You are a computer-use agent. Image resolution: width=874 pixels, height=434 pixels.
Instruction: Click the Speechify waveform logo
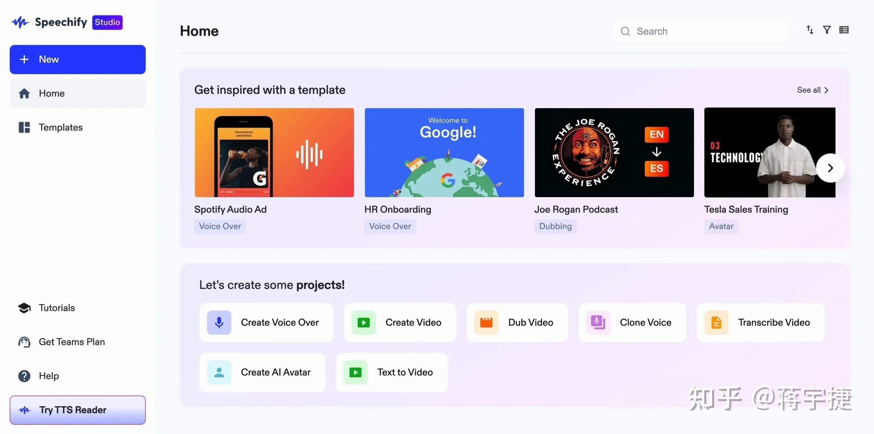point(20,23)
